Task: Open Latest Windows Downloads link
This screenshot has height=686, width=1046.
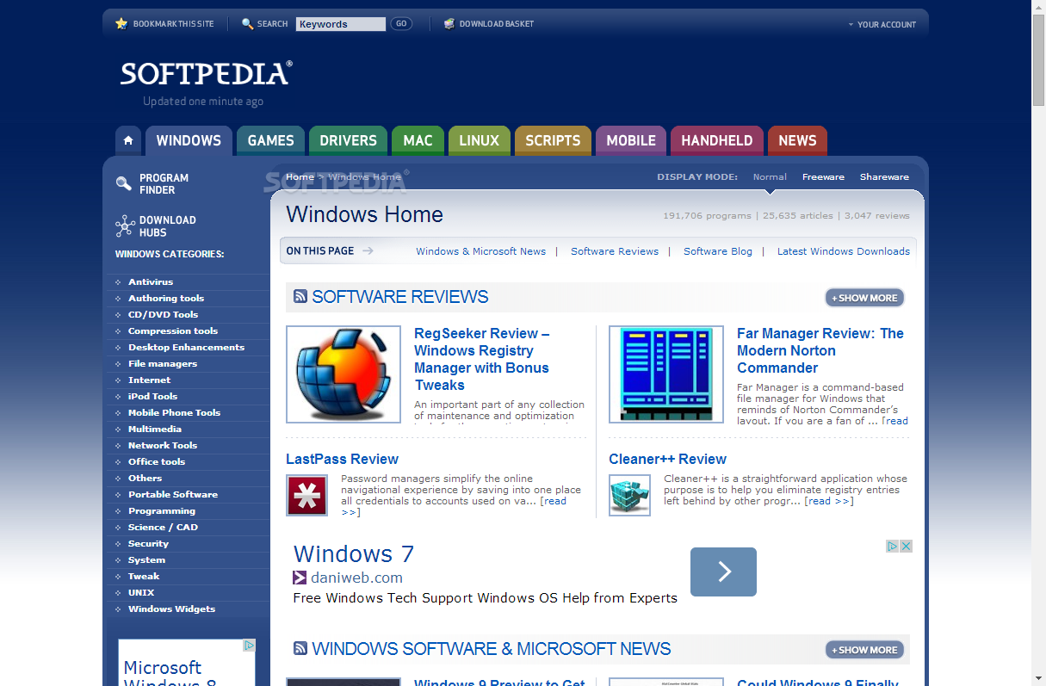Action: click(x=844, y=251)
